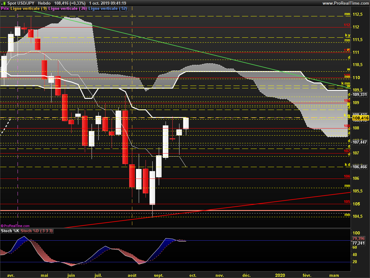Click the 1 oct. 2019 09:41:19 timestamp
Image resolution: width=370 pixels, height=278 pixels.
pyautogui.click(x=107, y=3)
